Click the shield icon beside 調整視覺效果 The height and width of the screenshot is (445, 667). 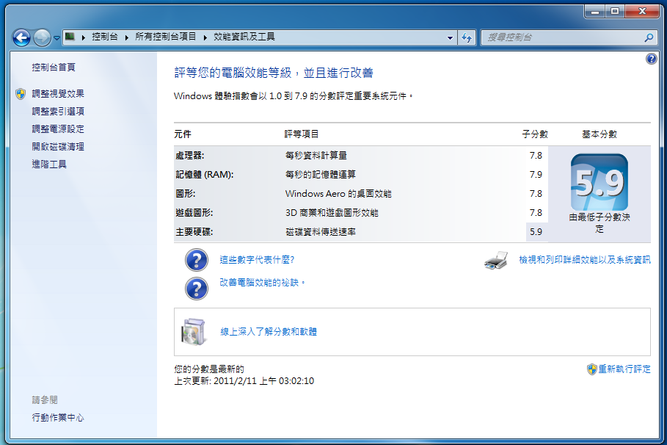[21, 94]
